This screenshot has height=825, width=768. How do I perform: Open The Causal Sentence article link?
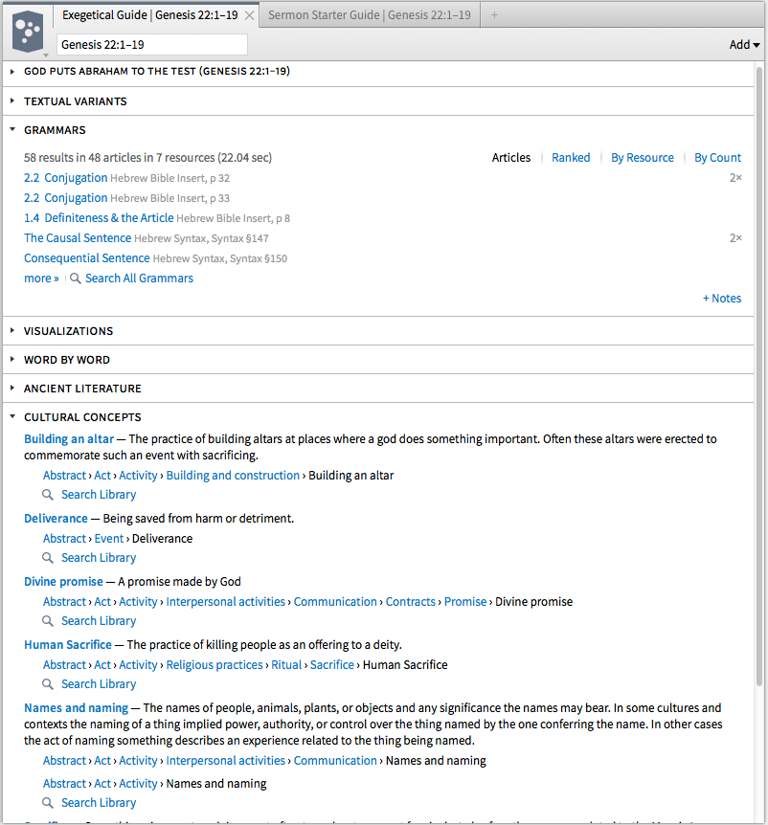coord(77,238)
